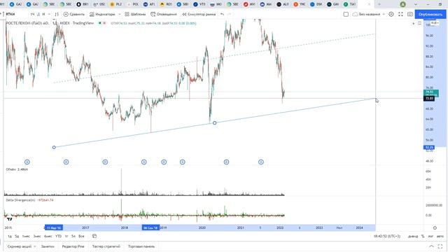Click the Compare (Сравнить) plus icon
Image resolution: width=448 pixels, height=252 pixels.
point(66,14)
